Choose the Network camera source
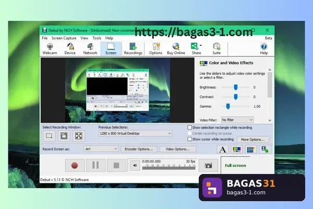This screenshot has height=209, width=313. (x=90, y=49)
